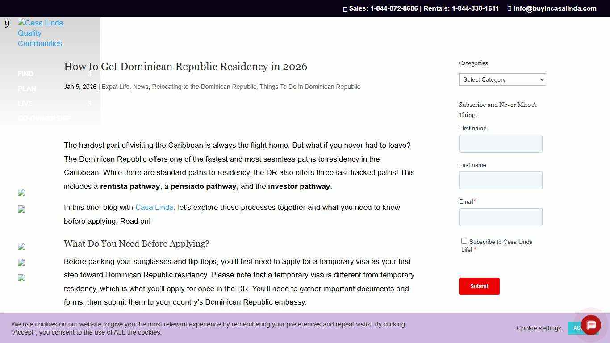Open Cookie settings
This screenshot has width=610, height=343.
[539, 328]
